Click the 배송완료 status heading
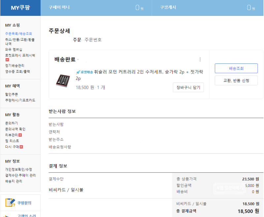The width and height of the screenshot is (264, 217). [x=65, y=59]
